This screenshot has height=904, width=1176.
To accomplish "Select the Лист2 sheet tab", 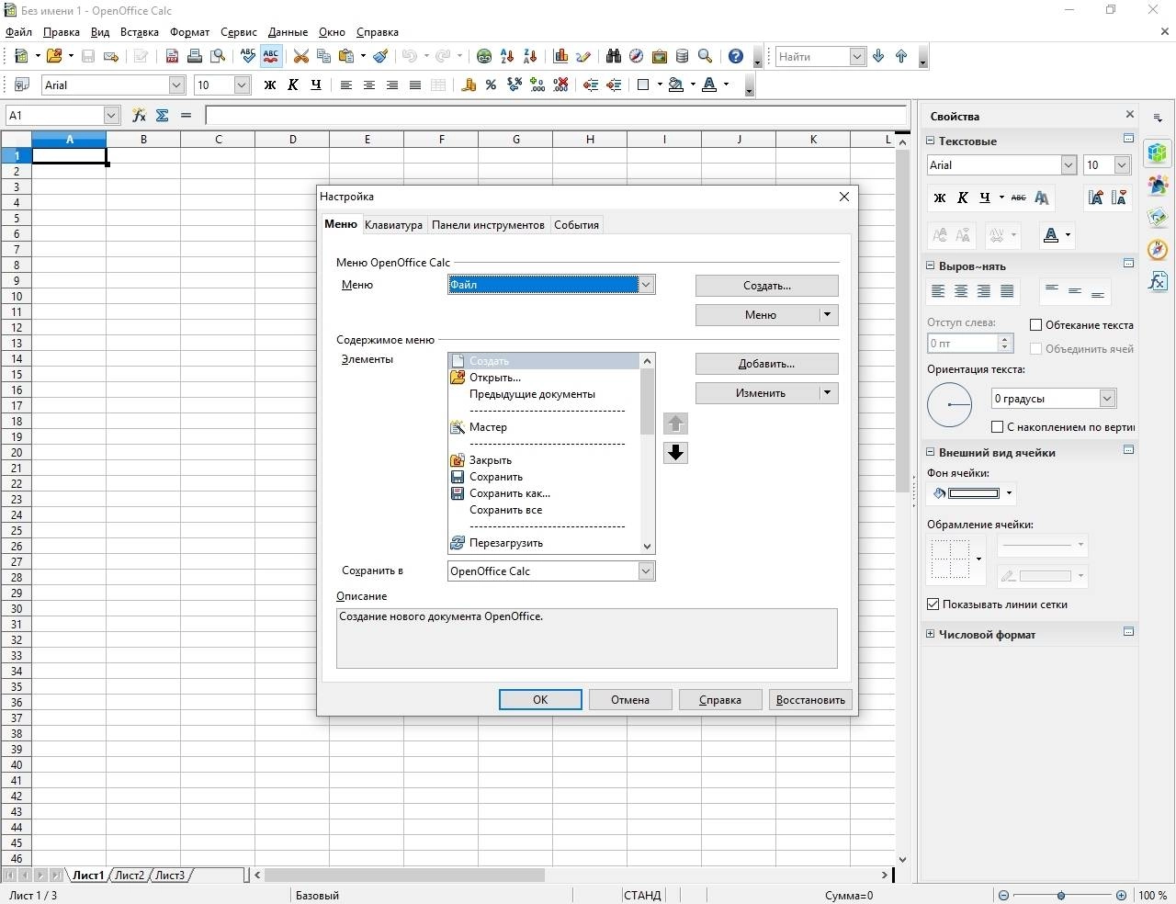I will pos(130,875).
